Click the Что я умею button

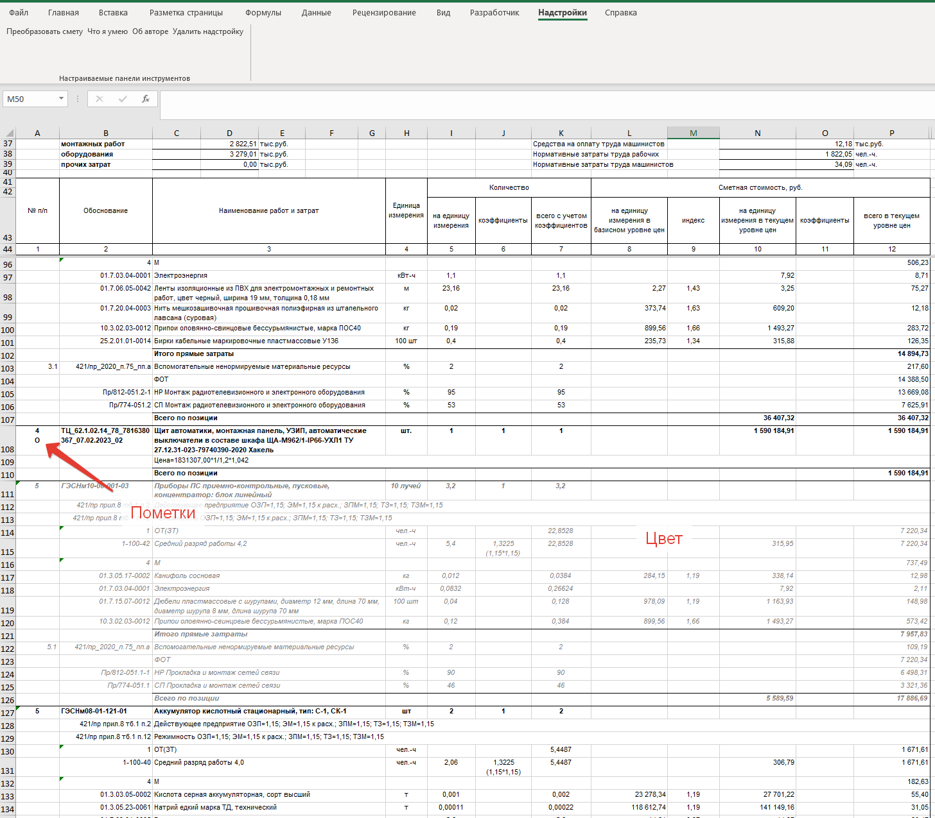pos(107,31)
